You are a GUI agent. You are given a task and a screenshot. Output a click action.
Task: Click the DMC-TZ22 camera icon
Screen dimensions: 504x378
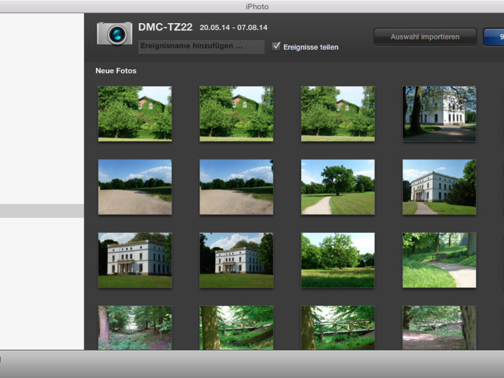[x=115, y=33]
